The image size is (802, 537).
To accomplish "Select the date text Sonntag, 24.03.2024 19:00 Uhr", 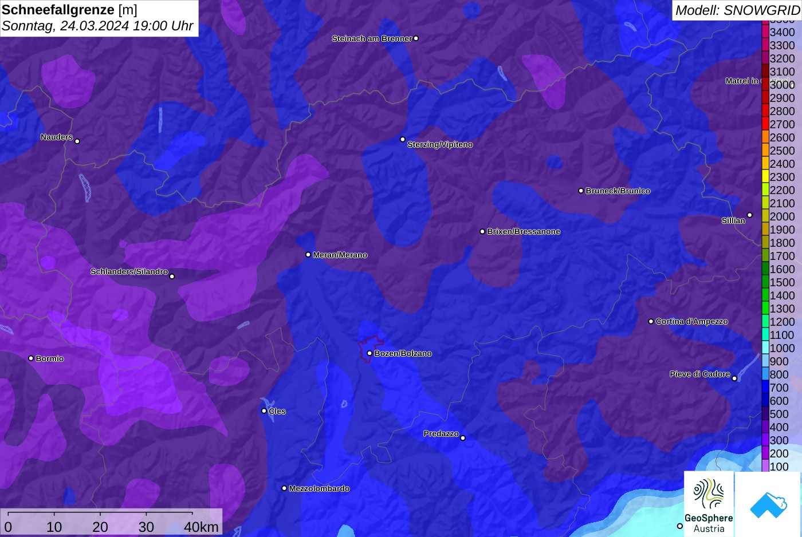I will pyautogui.click(x=97, y=26).
